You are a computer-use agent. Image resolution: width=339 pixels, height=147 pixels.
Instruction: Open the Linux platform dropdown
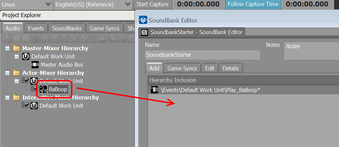(x=27, y=4)
